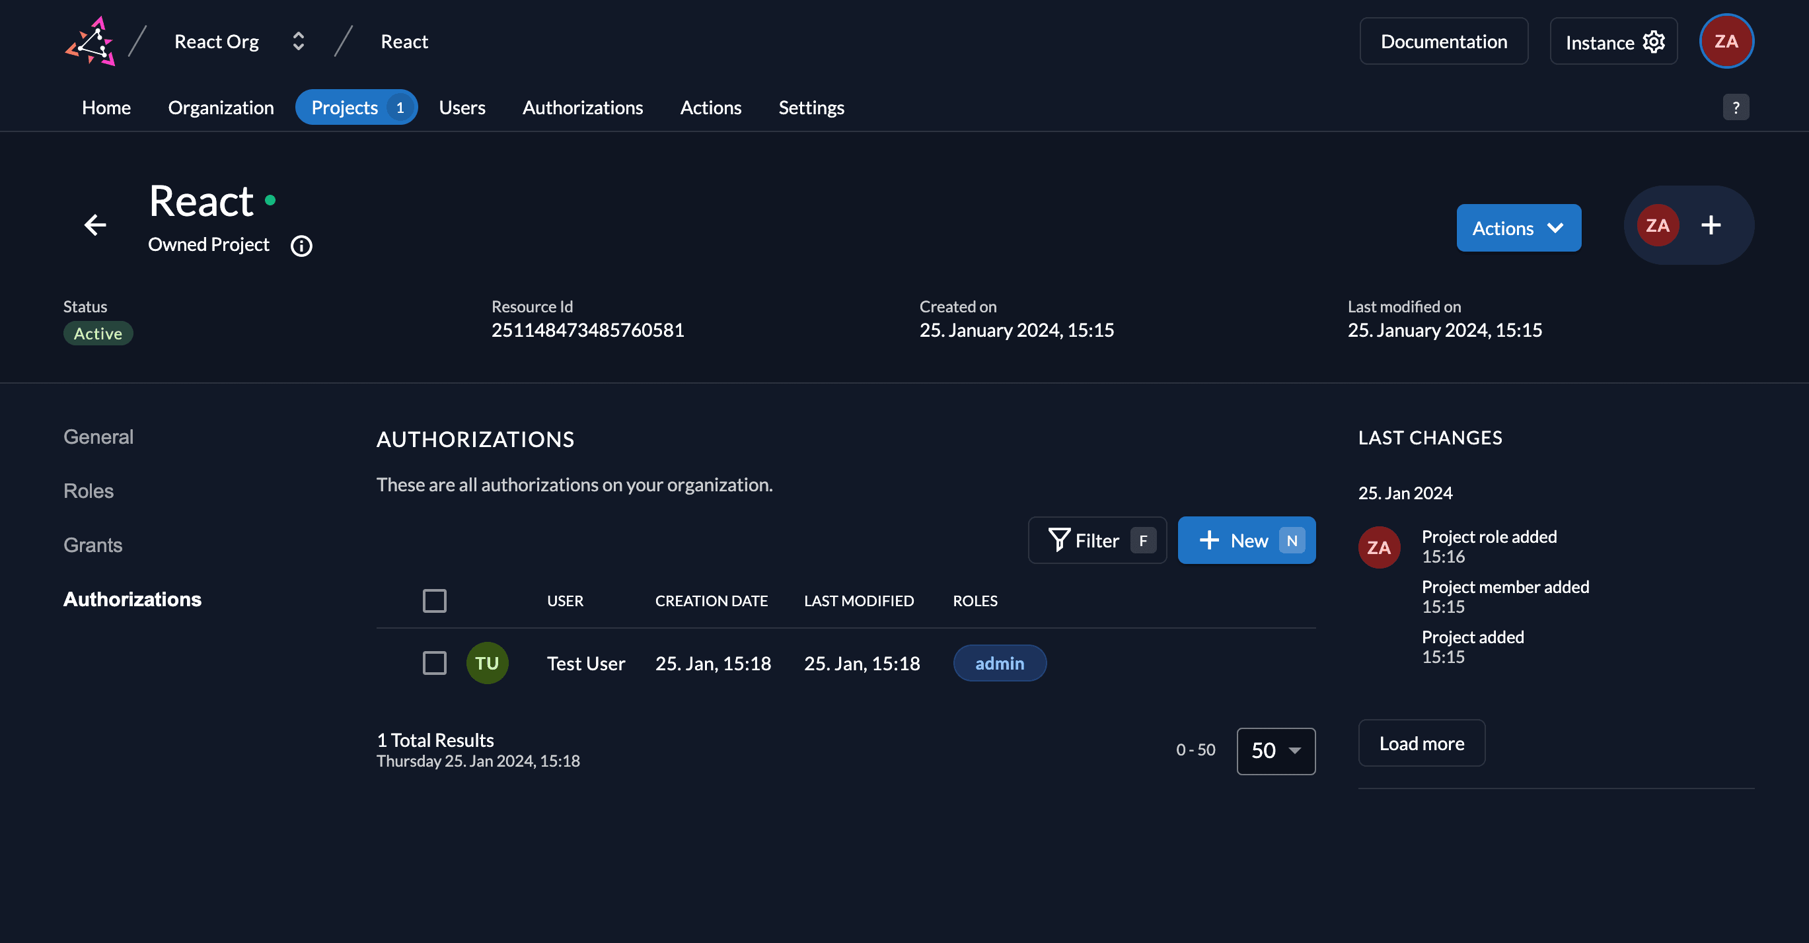The image size is (1809, 943).
Task: Toggle the select-all checkbox in table header
Action: (435, 601)
